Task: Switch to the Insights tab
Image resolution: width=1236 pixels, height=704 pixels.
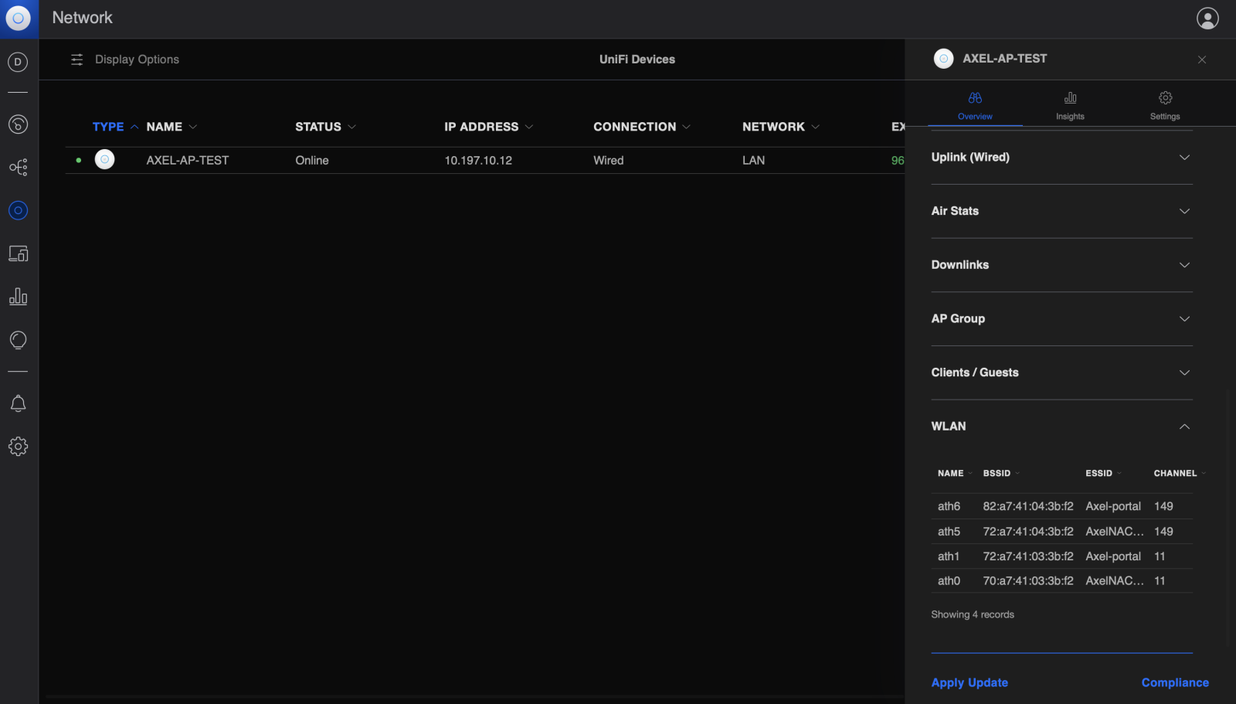Action: coord(1070,105)
